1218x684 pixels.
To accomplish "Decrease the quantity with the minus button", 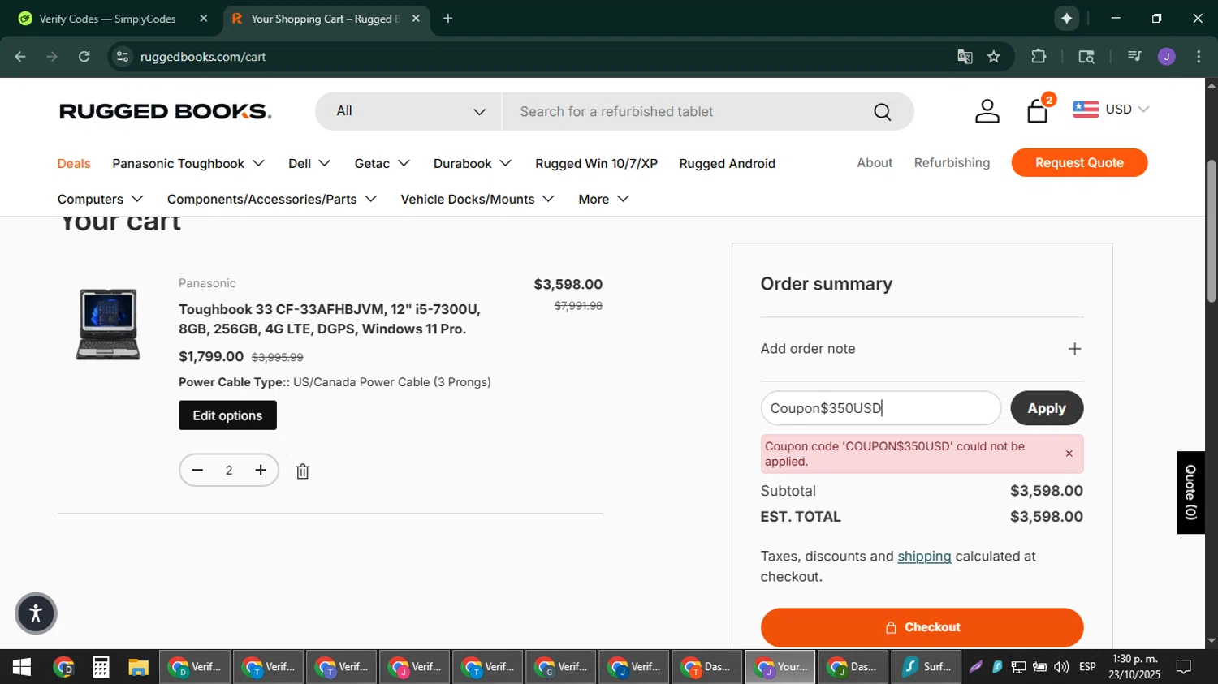I will 197,471.
